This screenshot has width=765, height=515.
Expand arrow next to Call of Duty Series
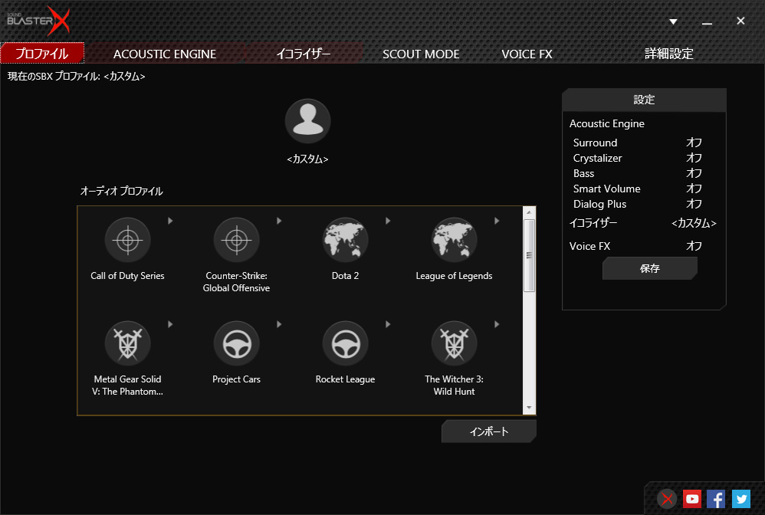170,221
